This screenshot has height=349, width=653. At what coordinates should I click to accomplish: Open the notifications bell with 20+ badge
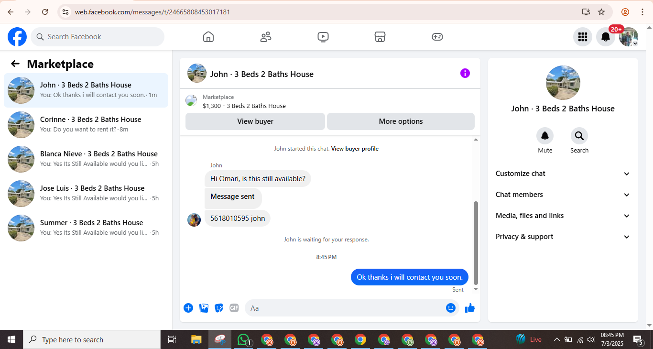[606, 37]
